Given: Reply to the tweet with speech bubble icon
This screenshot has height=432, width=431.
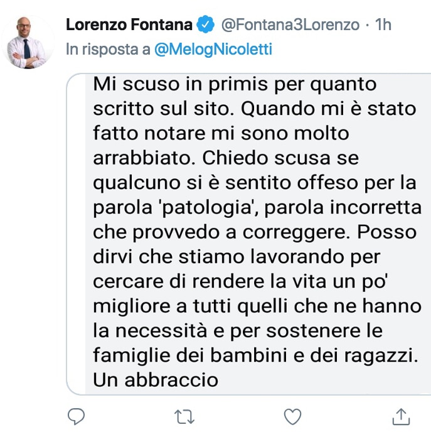Looking at the screenshot, I should click(x=77, y=416).
